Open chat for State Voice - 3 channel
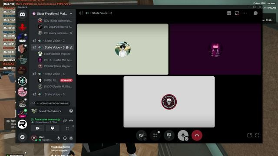Viewport: 278px width, 156px height. point(67,47)
